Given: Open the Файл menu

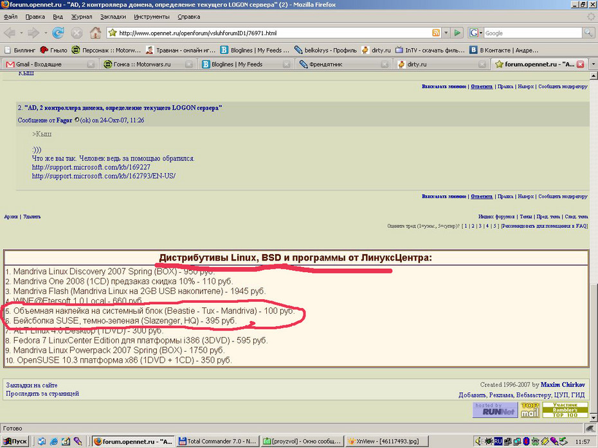Looking at the screenshot, I should click(x=11, y=17).
